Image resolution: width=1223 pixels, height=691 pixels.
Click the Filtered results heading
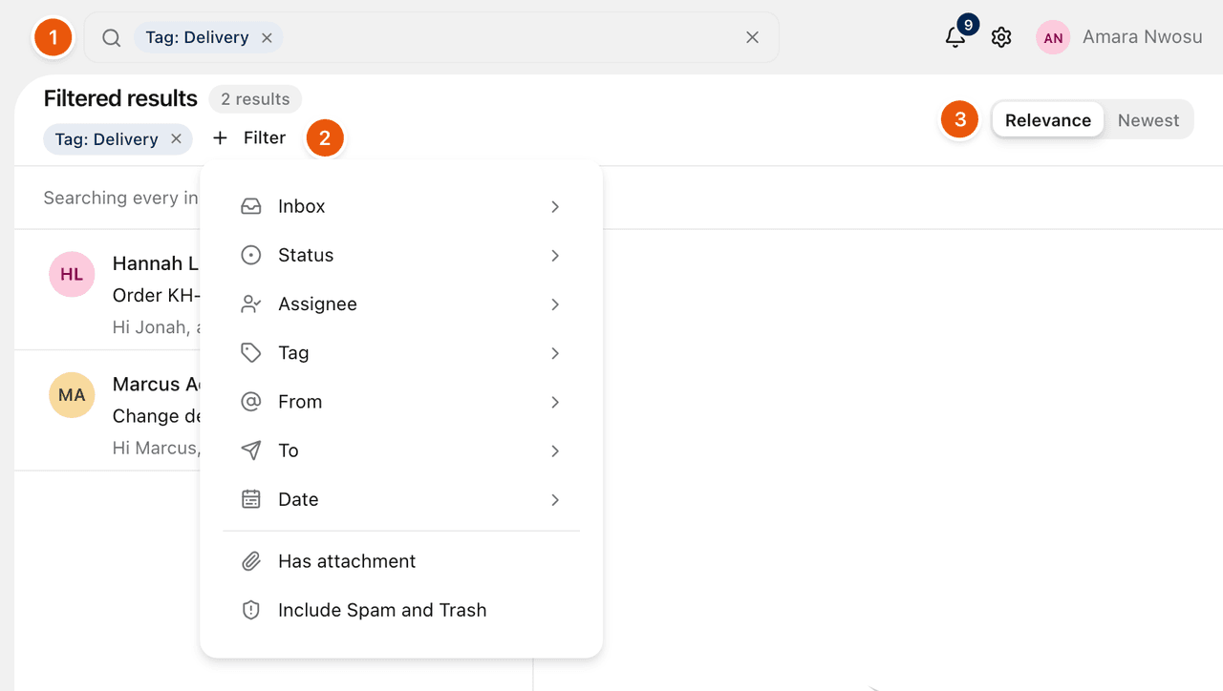point(120,98)
